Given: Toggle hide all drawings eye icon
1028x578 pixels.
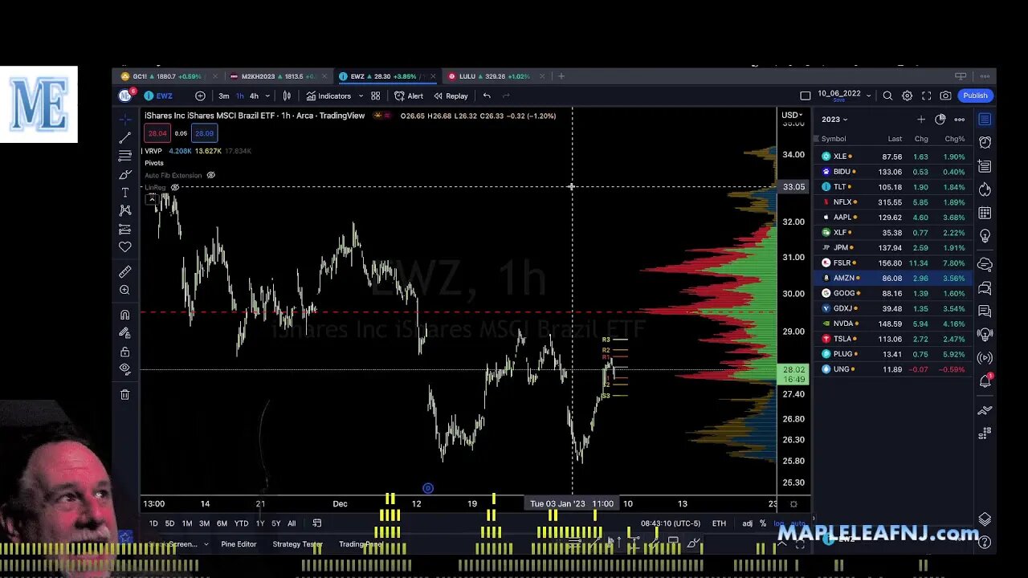Looking at the screenshot, I should point(125,369).
